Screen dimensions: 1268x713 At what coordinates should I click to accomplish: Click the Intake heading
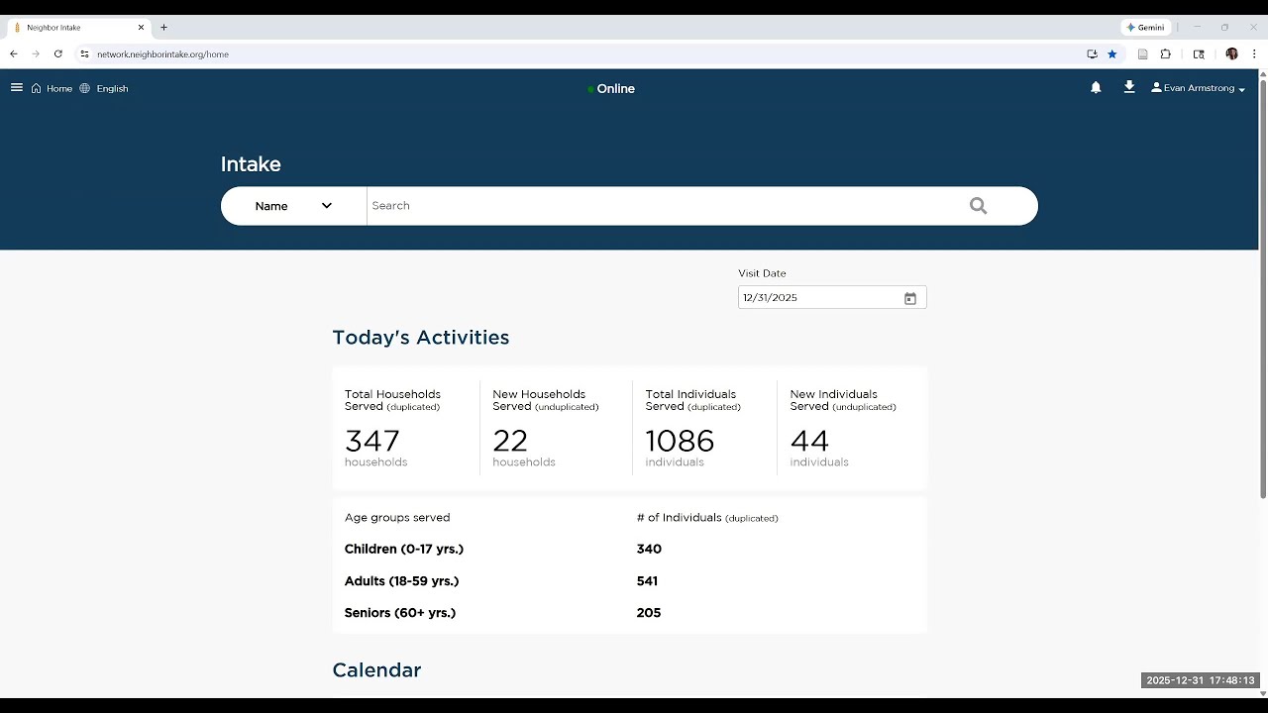pyautogui.click(x=251, y=164)
